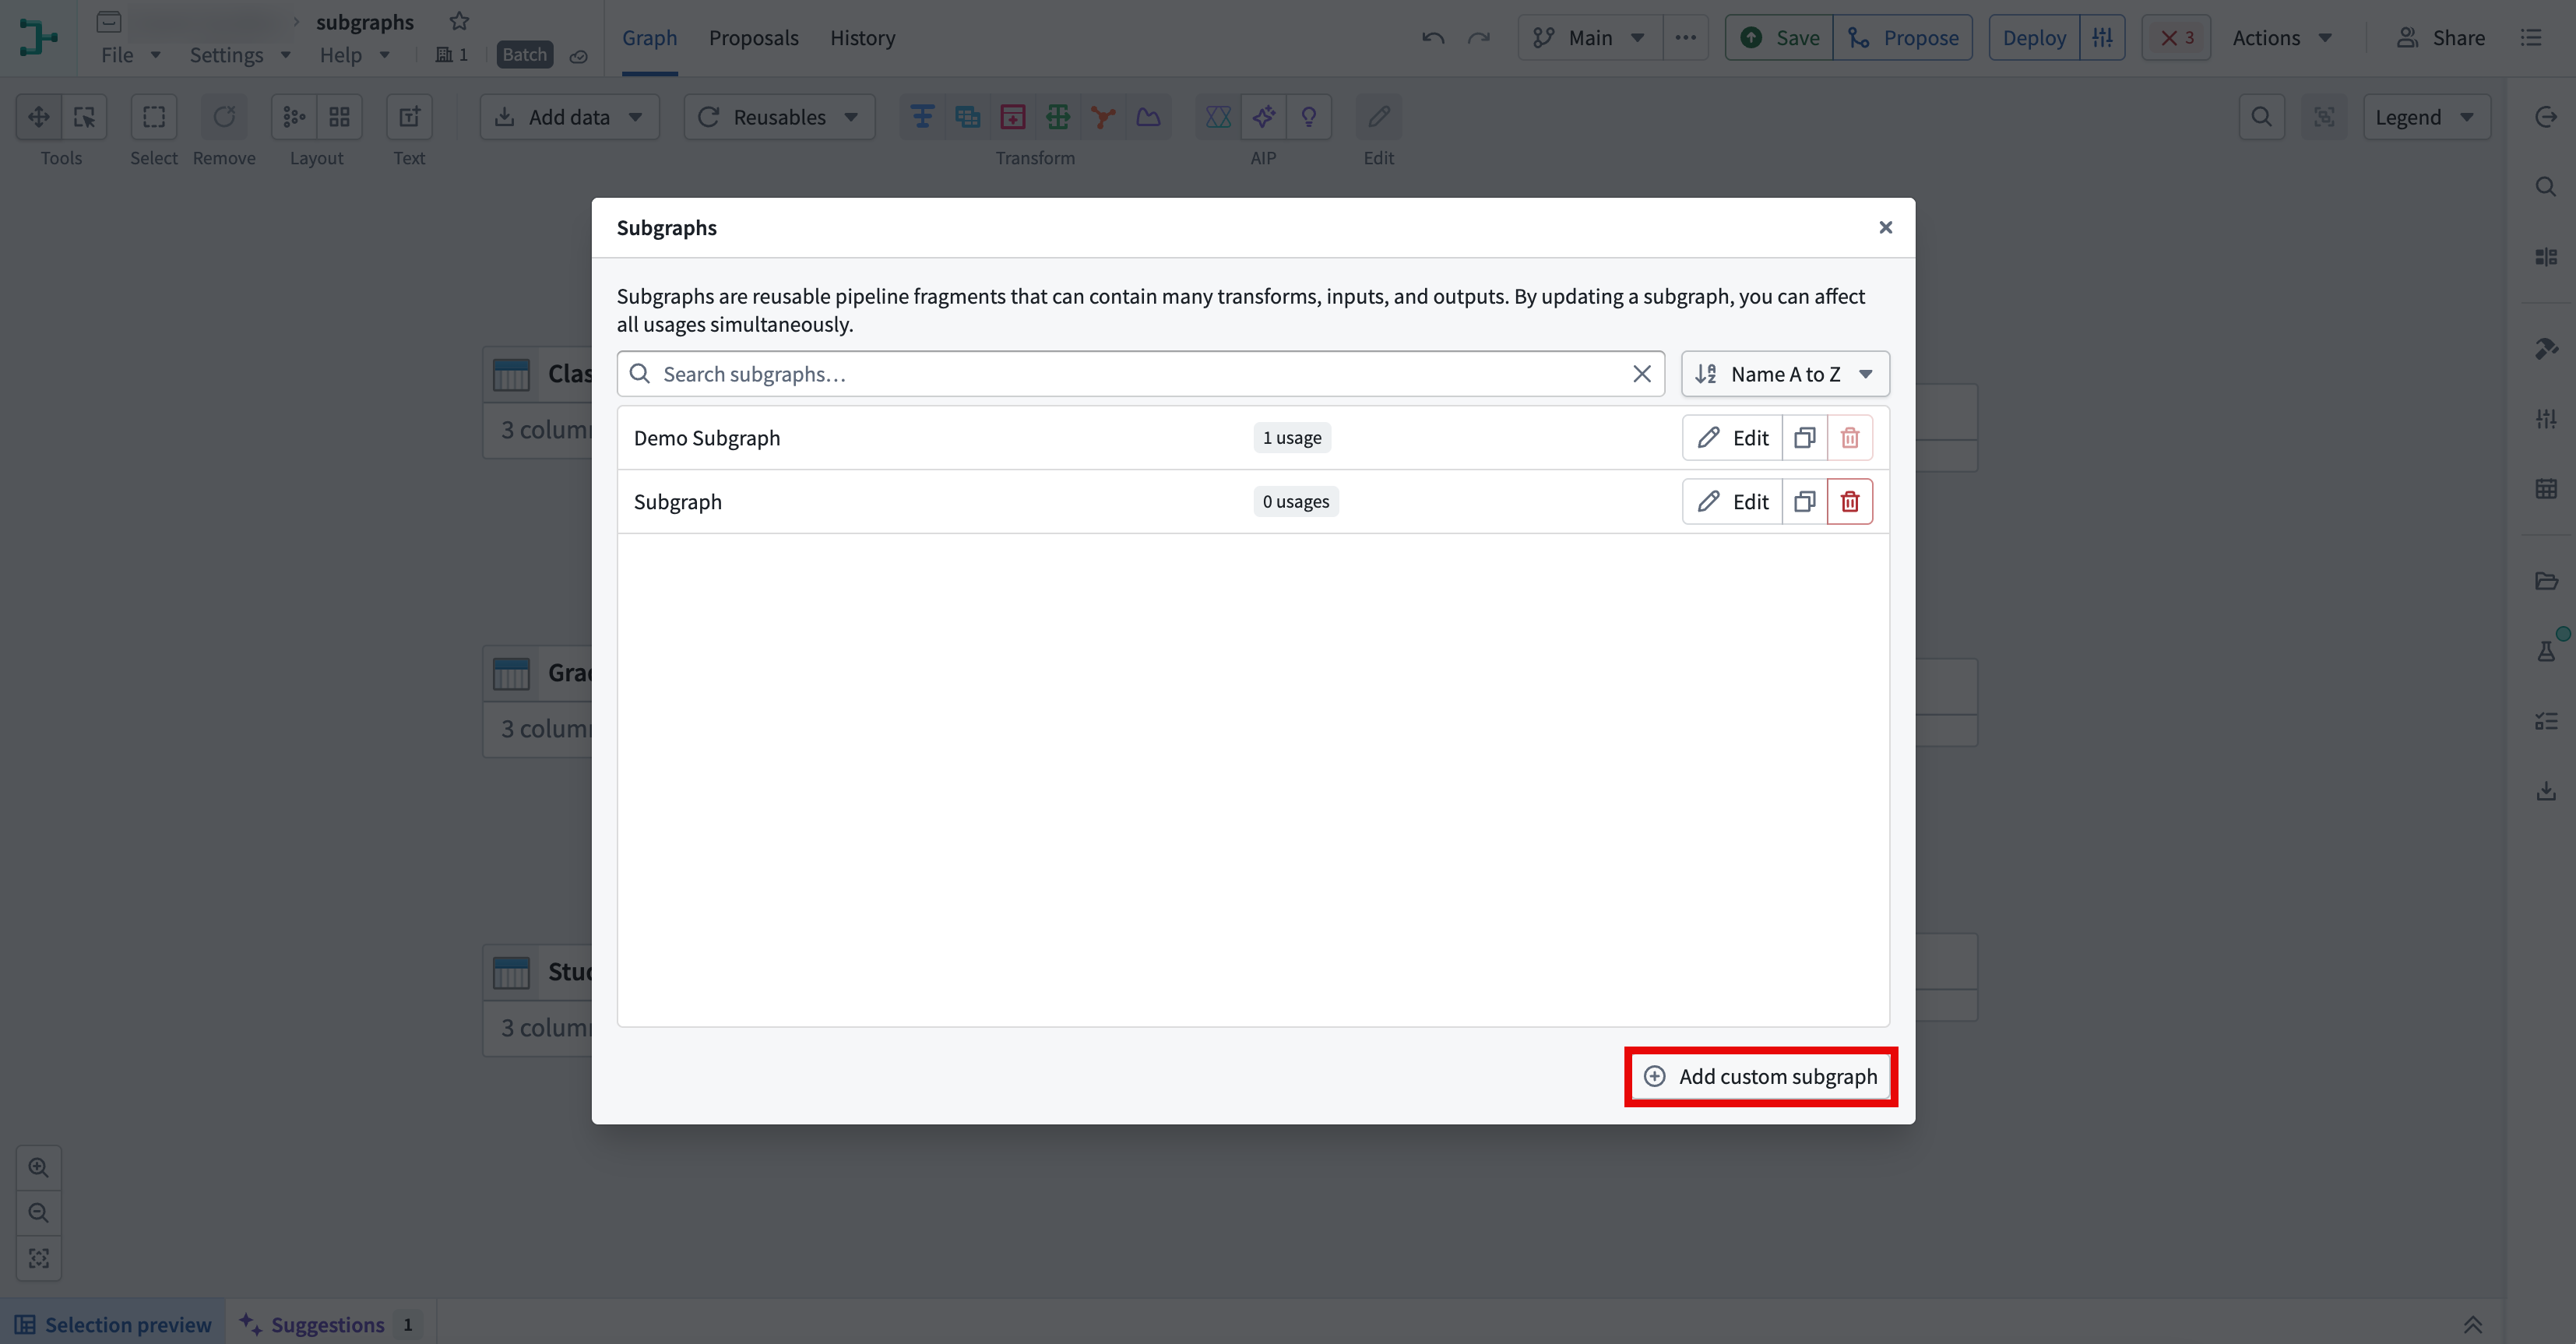The image size is (2576, 1344).
Task: Open the AIP sparkle tool
Action: coord(1263,117)
